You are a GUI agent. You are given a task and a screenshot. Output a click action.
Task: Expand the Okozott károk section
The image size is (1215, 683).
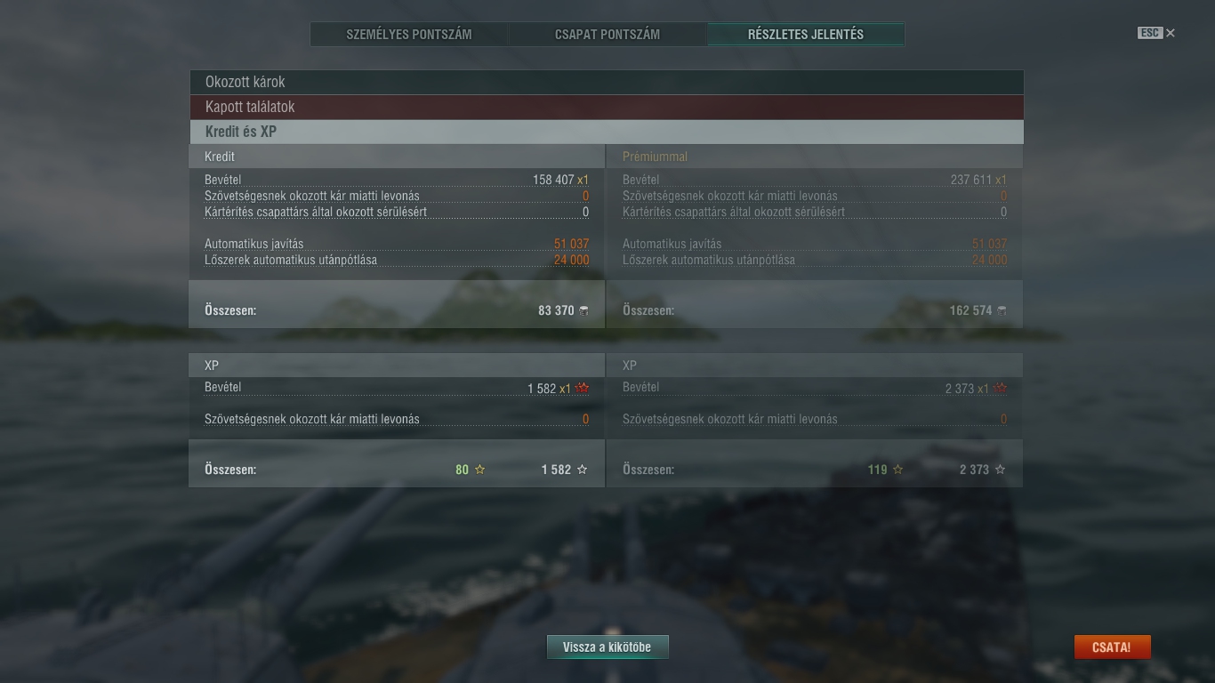click(x=606, y=82)
